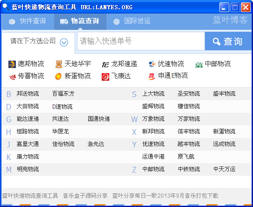The image size is (253, 207).
Task: Choose 华厦龙 company
Action: coord(61,131)
